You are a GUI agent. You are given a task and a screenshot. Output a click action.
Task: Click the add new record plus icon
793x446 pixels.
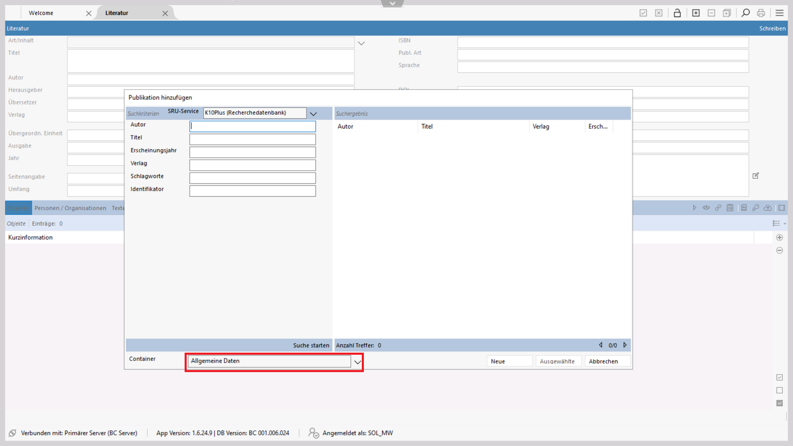(x=696, y=13)
